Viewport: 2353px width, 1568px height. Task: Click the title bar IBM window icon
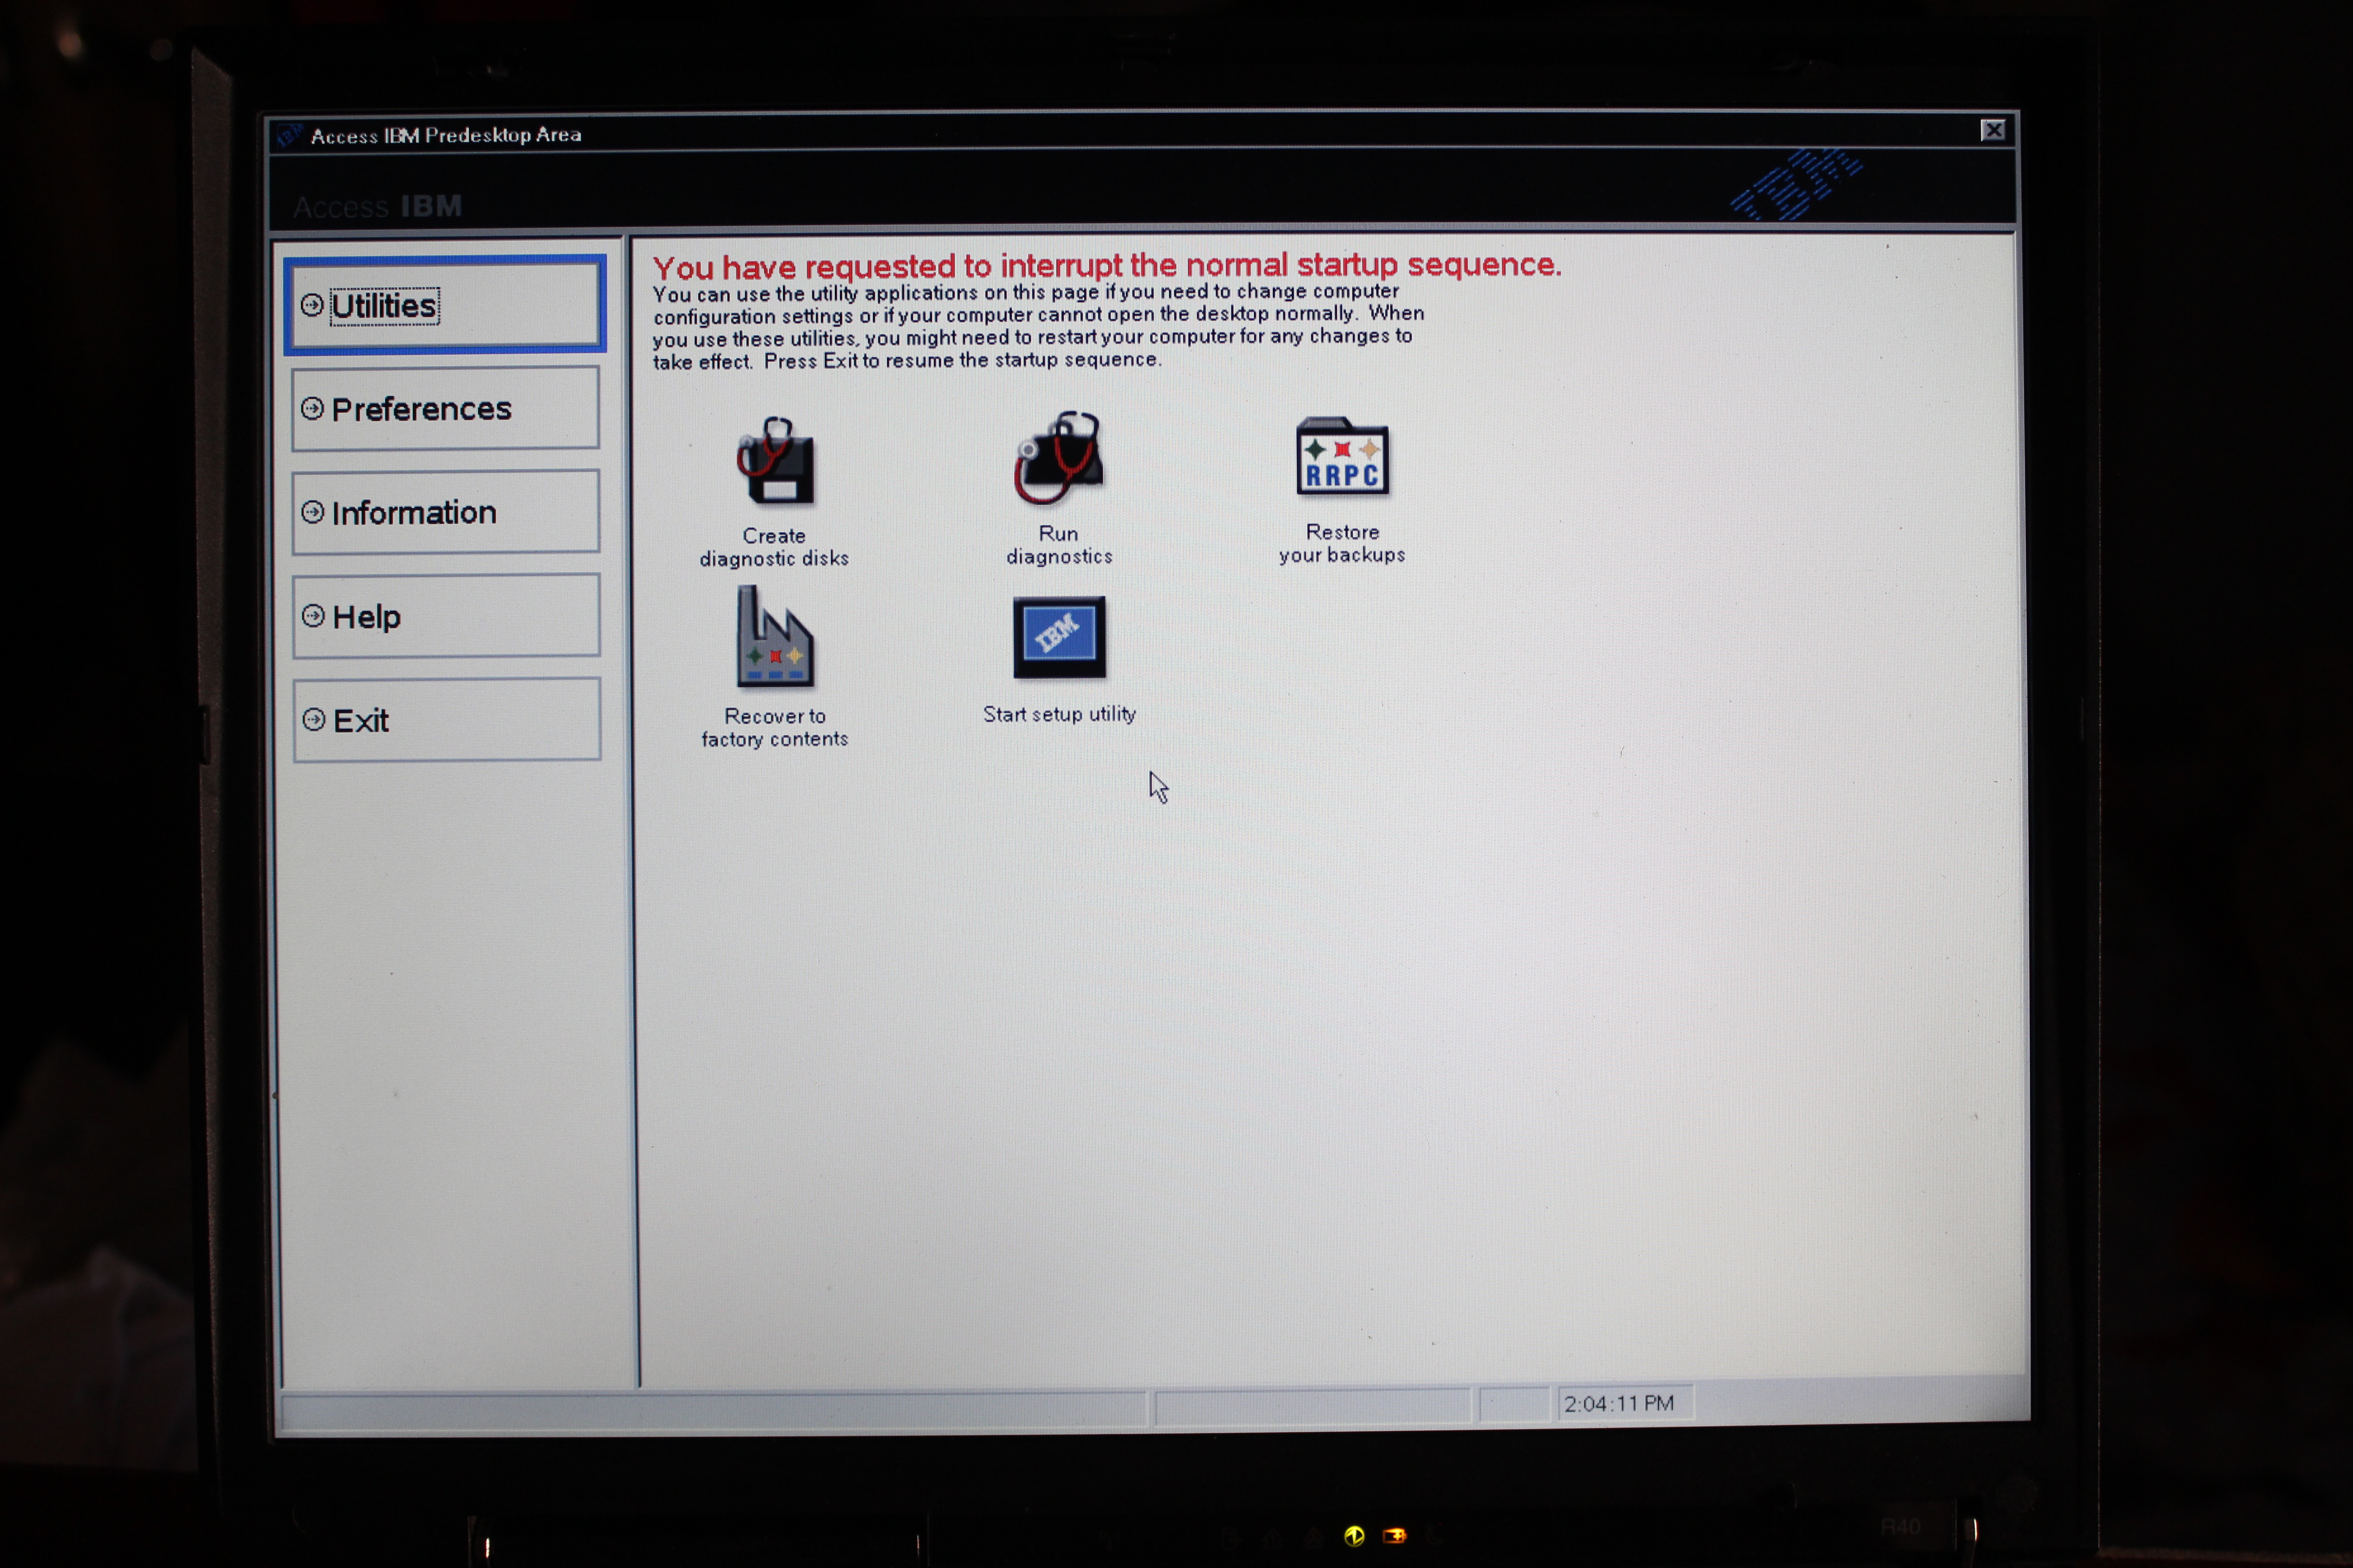click(290, 135)
